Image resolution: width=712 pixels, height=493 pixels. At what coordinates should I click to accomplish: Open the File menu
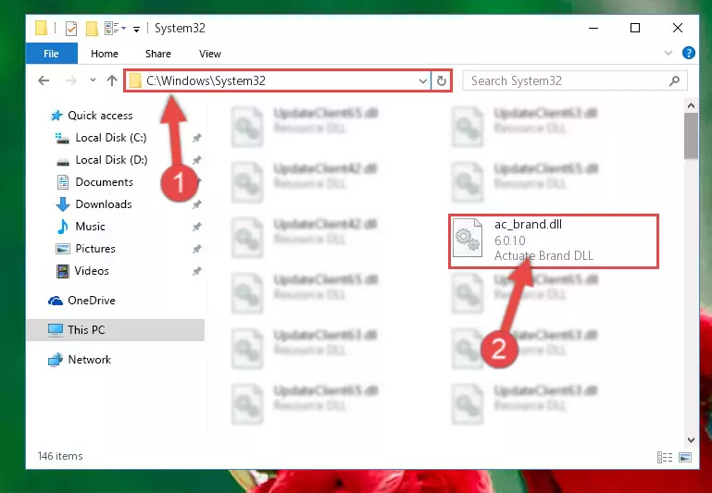51,54
